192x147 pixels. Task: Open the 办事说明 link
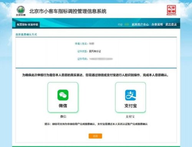click(x=157, y=24)
